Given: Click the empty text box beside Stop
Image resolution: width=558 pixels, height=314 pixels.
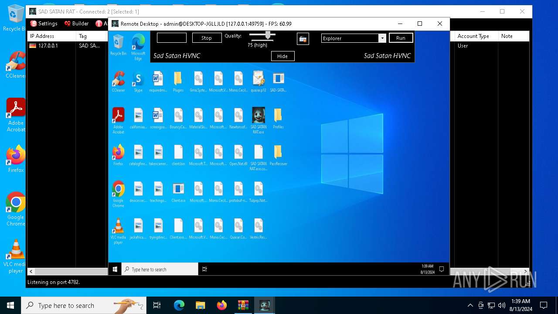Looking at the screenshot, I should (x=172, y=38).
